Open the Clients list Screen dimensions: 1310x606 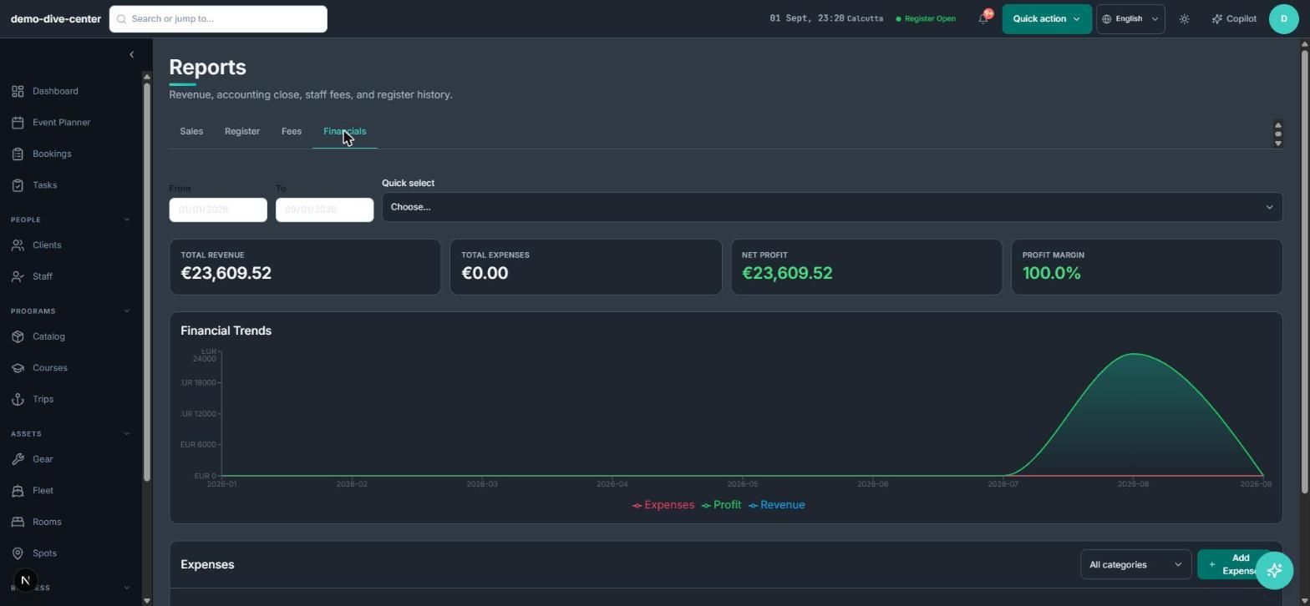coord(47,245)
